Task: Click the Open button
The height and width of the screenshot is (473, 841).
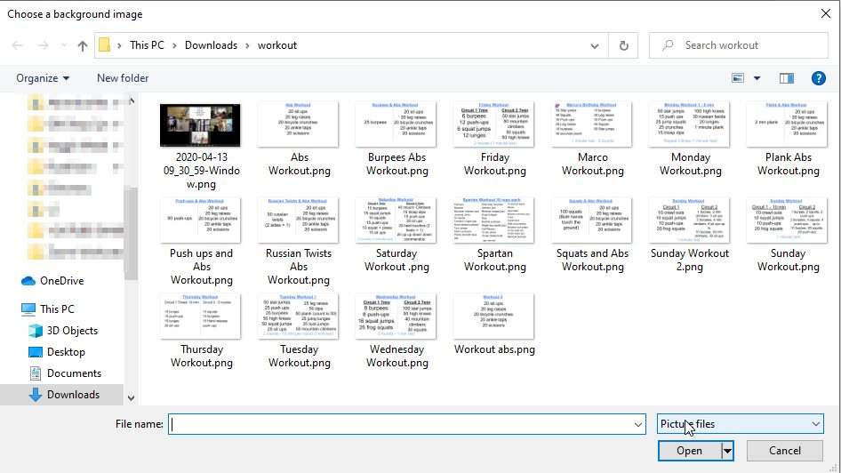Action: pos(689,451)
